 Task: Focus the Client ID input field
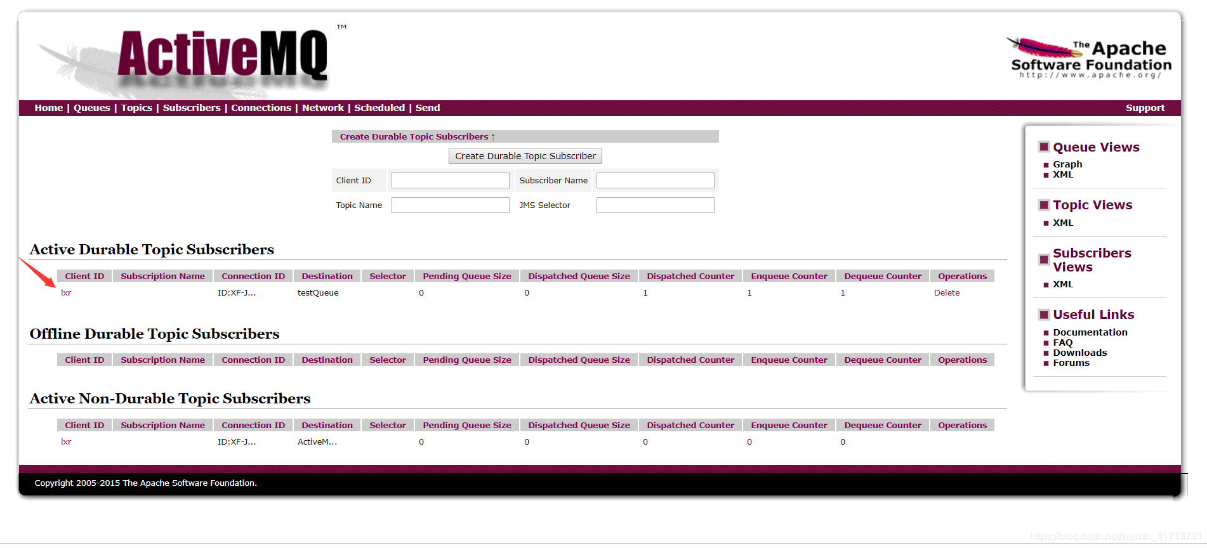click(451, 181)
